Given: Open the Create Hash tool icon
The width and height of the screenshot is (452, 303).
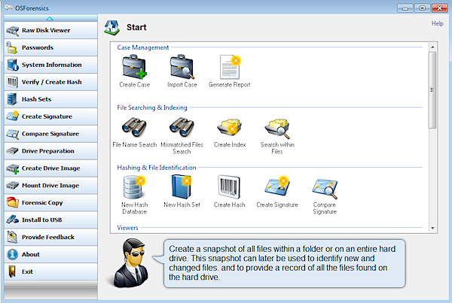Looking at the screenshot, I should pyautogui.click(x=229, y=188).
